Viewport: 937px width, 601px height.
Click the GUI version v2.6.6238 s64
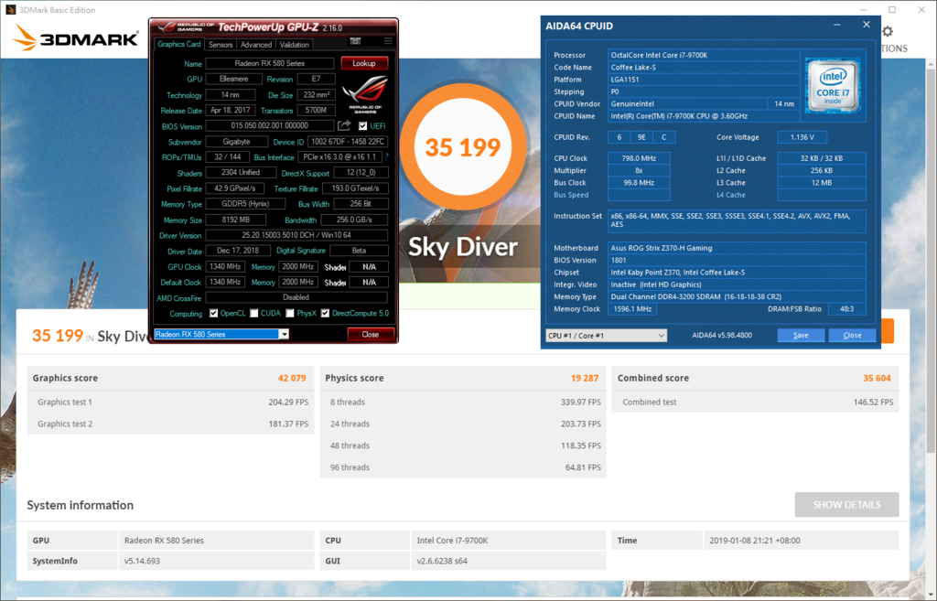[x=442, y=561]
